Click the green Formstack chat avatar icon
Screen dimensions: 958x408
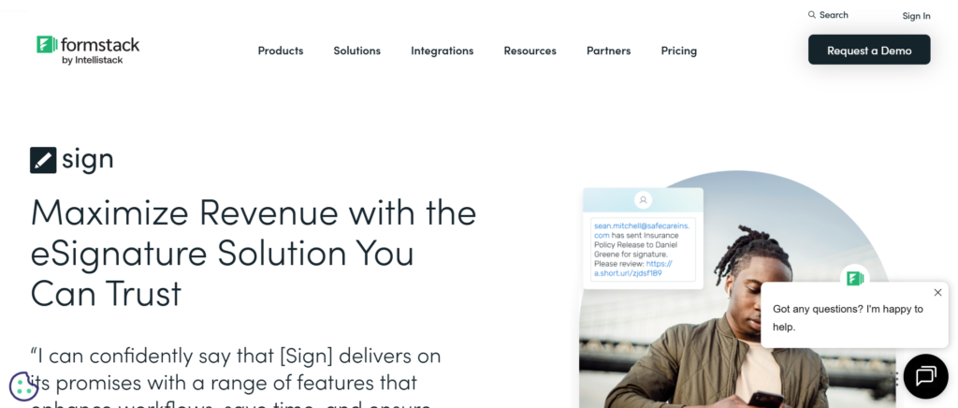[x=854, y=279]
